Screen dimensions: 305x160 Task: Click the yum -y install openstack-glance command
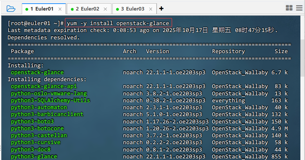pyautogui.click(x=118, y=23)
